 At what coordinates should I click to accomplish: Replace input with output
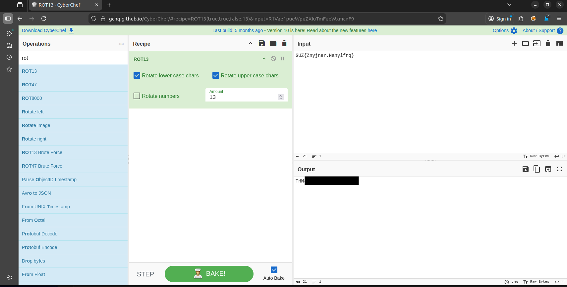point(548,169)
